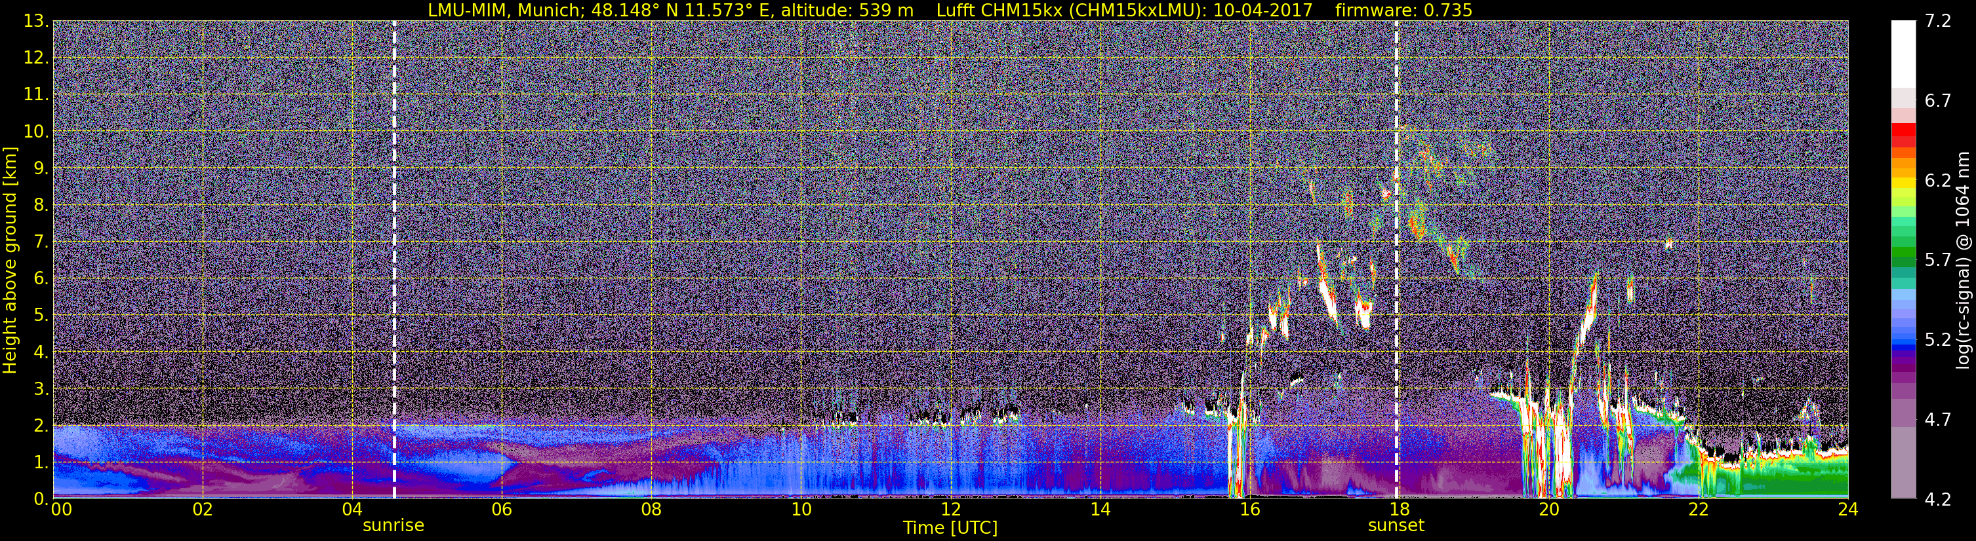Click the yellow band of the colorbar

click(x=1903, y=184)
